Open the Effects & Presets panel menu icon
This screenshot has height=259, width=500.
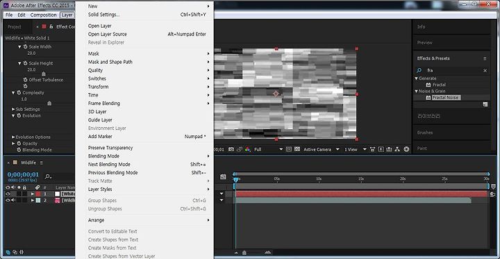[485, 58]
